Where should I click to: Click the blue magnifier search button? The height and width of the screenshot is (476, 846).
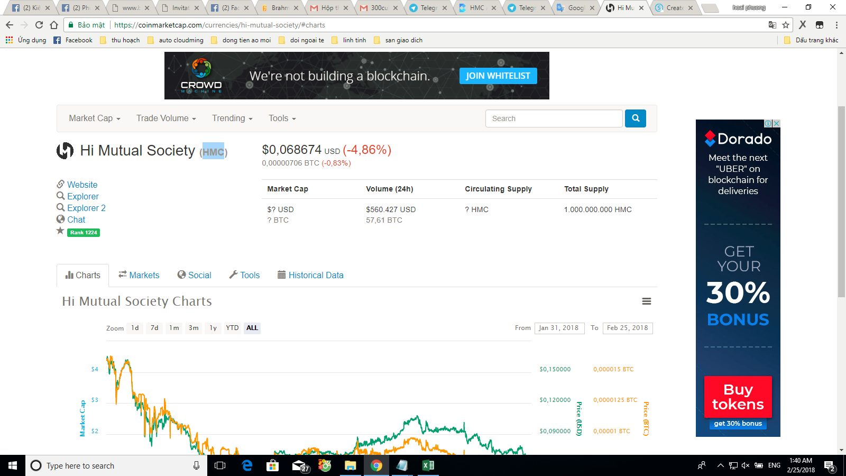(636, 118)
